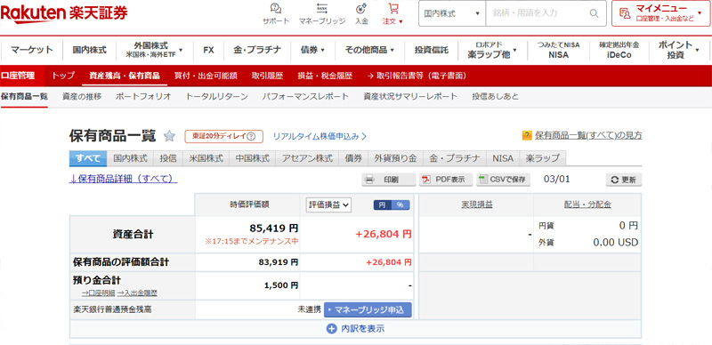This screenshot has height=345, width=712.
Task: Refresh data with the 更新 button
Action: tap(624, 180)
